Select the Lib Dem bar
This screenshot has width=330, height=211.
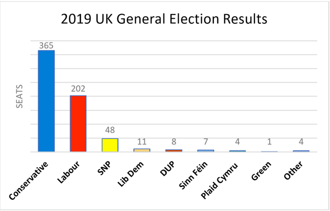(x=141, y=150)
